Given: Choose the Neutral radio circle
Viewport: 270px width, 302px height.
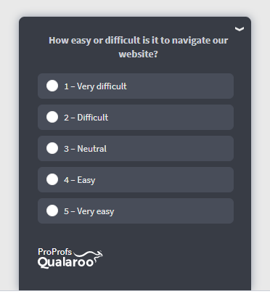Looking at the screenshot, I should pyautogui.click(x=52, y=148).
